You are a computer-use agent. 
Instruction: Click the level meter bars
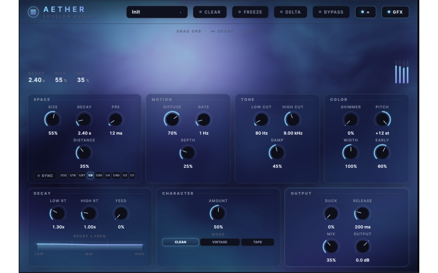[x=402, y=72]
